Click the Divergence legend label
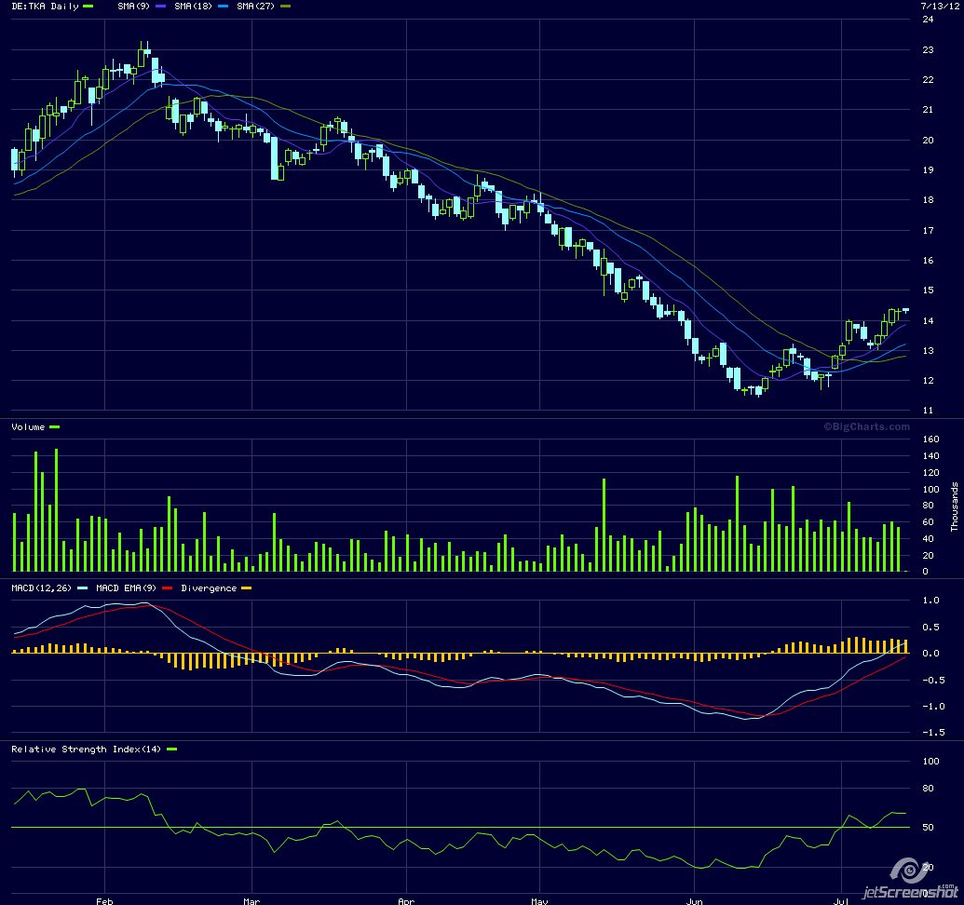The width and height of the screenshot is (964, 905). coord(209,588)
